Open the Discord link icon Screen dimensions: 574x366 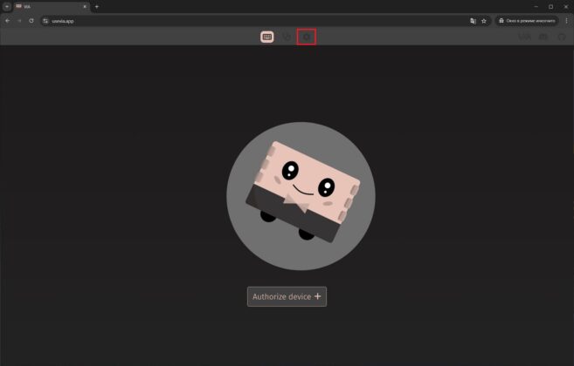pos(543,37)
